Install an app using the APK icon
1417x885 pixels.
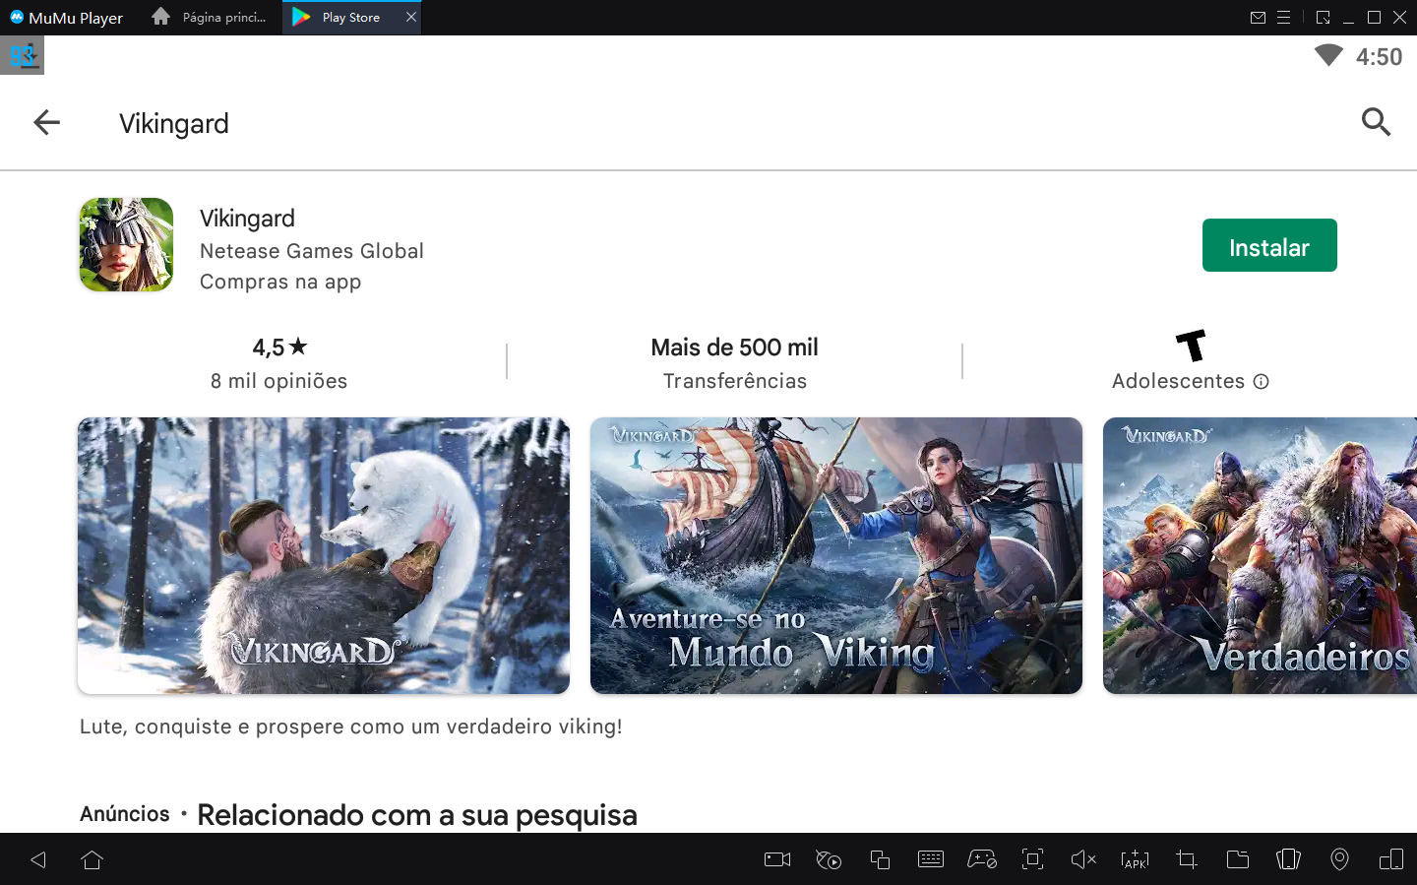tap(1135, 859)
